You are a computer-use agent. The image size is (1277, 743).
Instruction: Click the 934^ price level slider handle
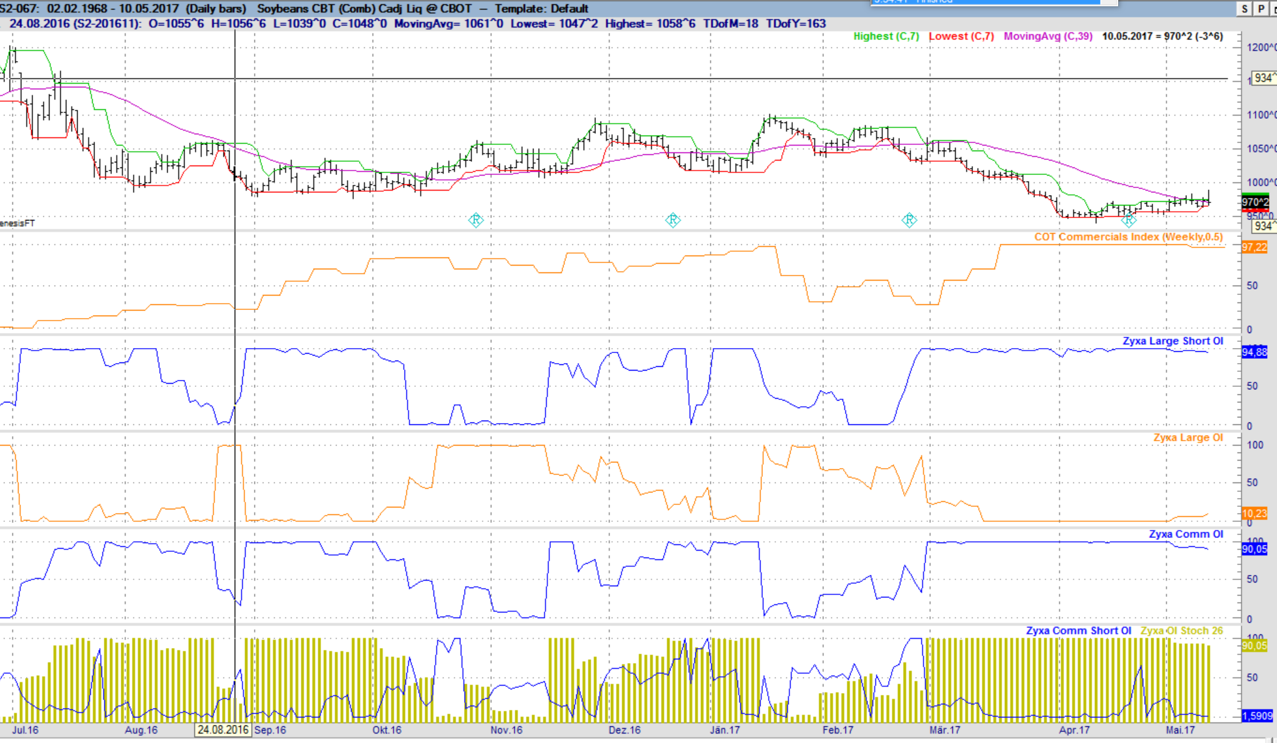pos(1263,77)
